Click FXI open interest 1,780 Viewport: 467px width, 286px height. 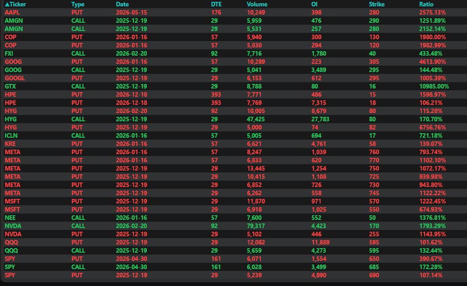(x=319, y=54)
